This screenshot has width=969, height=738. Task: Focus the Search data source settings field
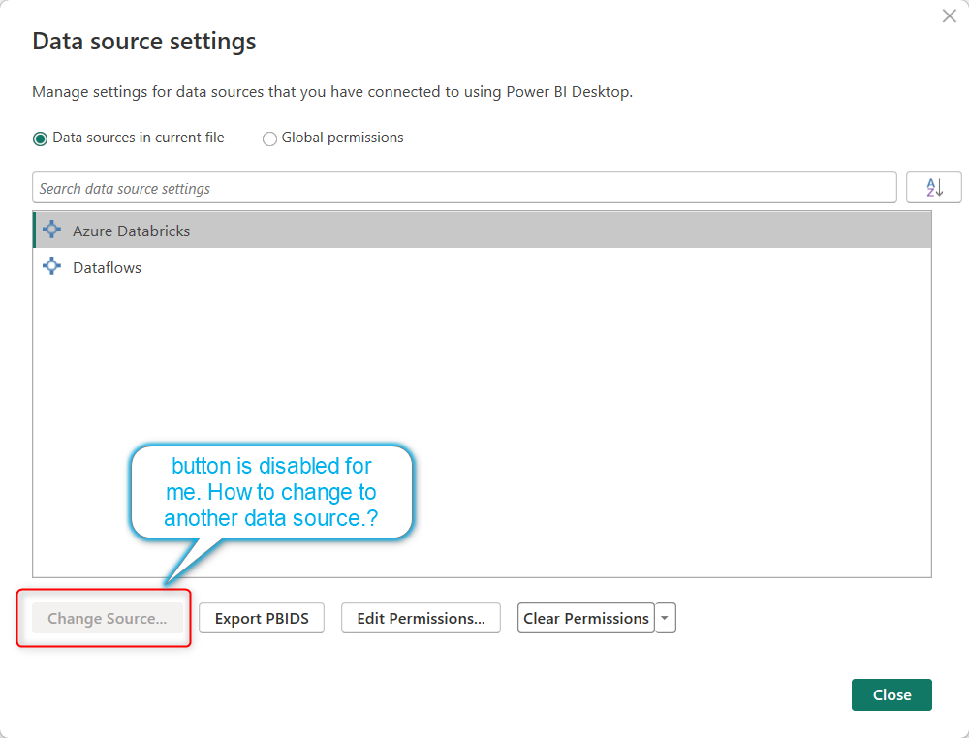[464, 188]
